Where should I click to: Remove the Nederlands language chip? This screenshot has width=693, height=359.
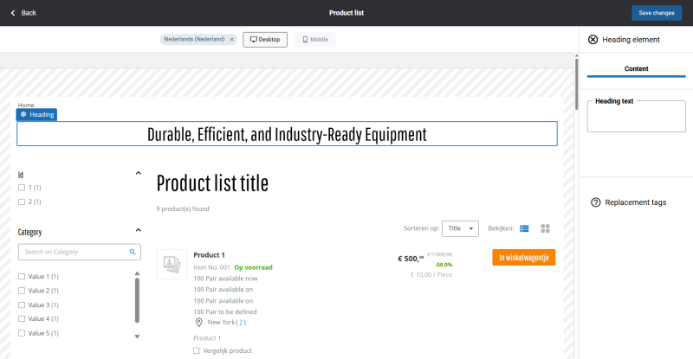pos(231,40)
